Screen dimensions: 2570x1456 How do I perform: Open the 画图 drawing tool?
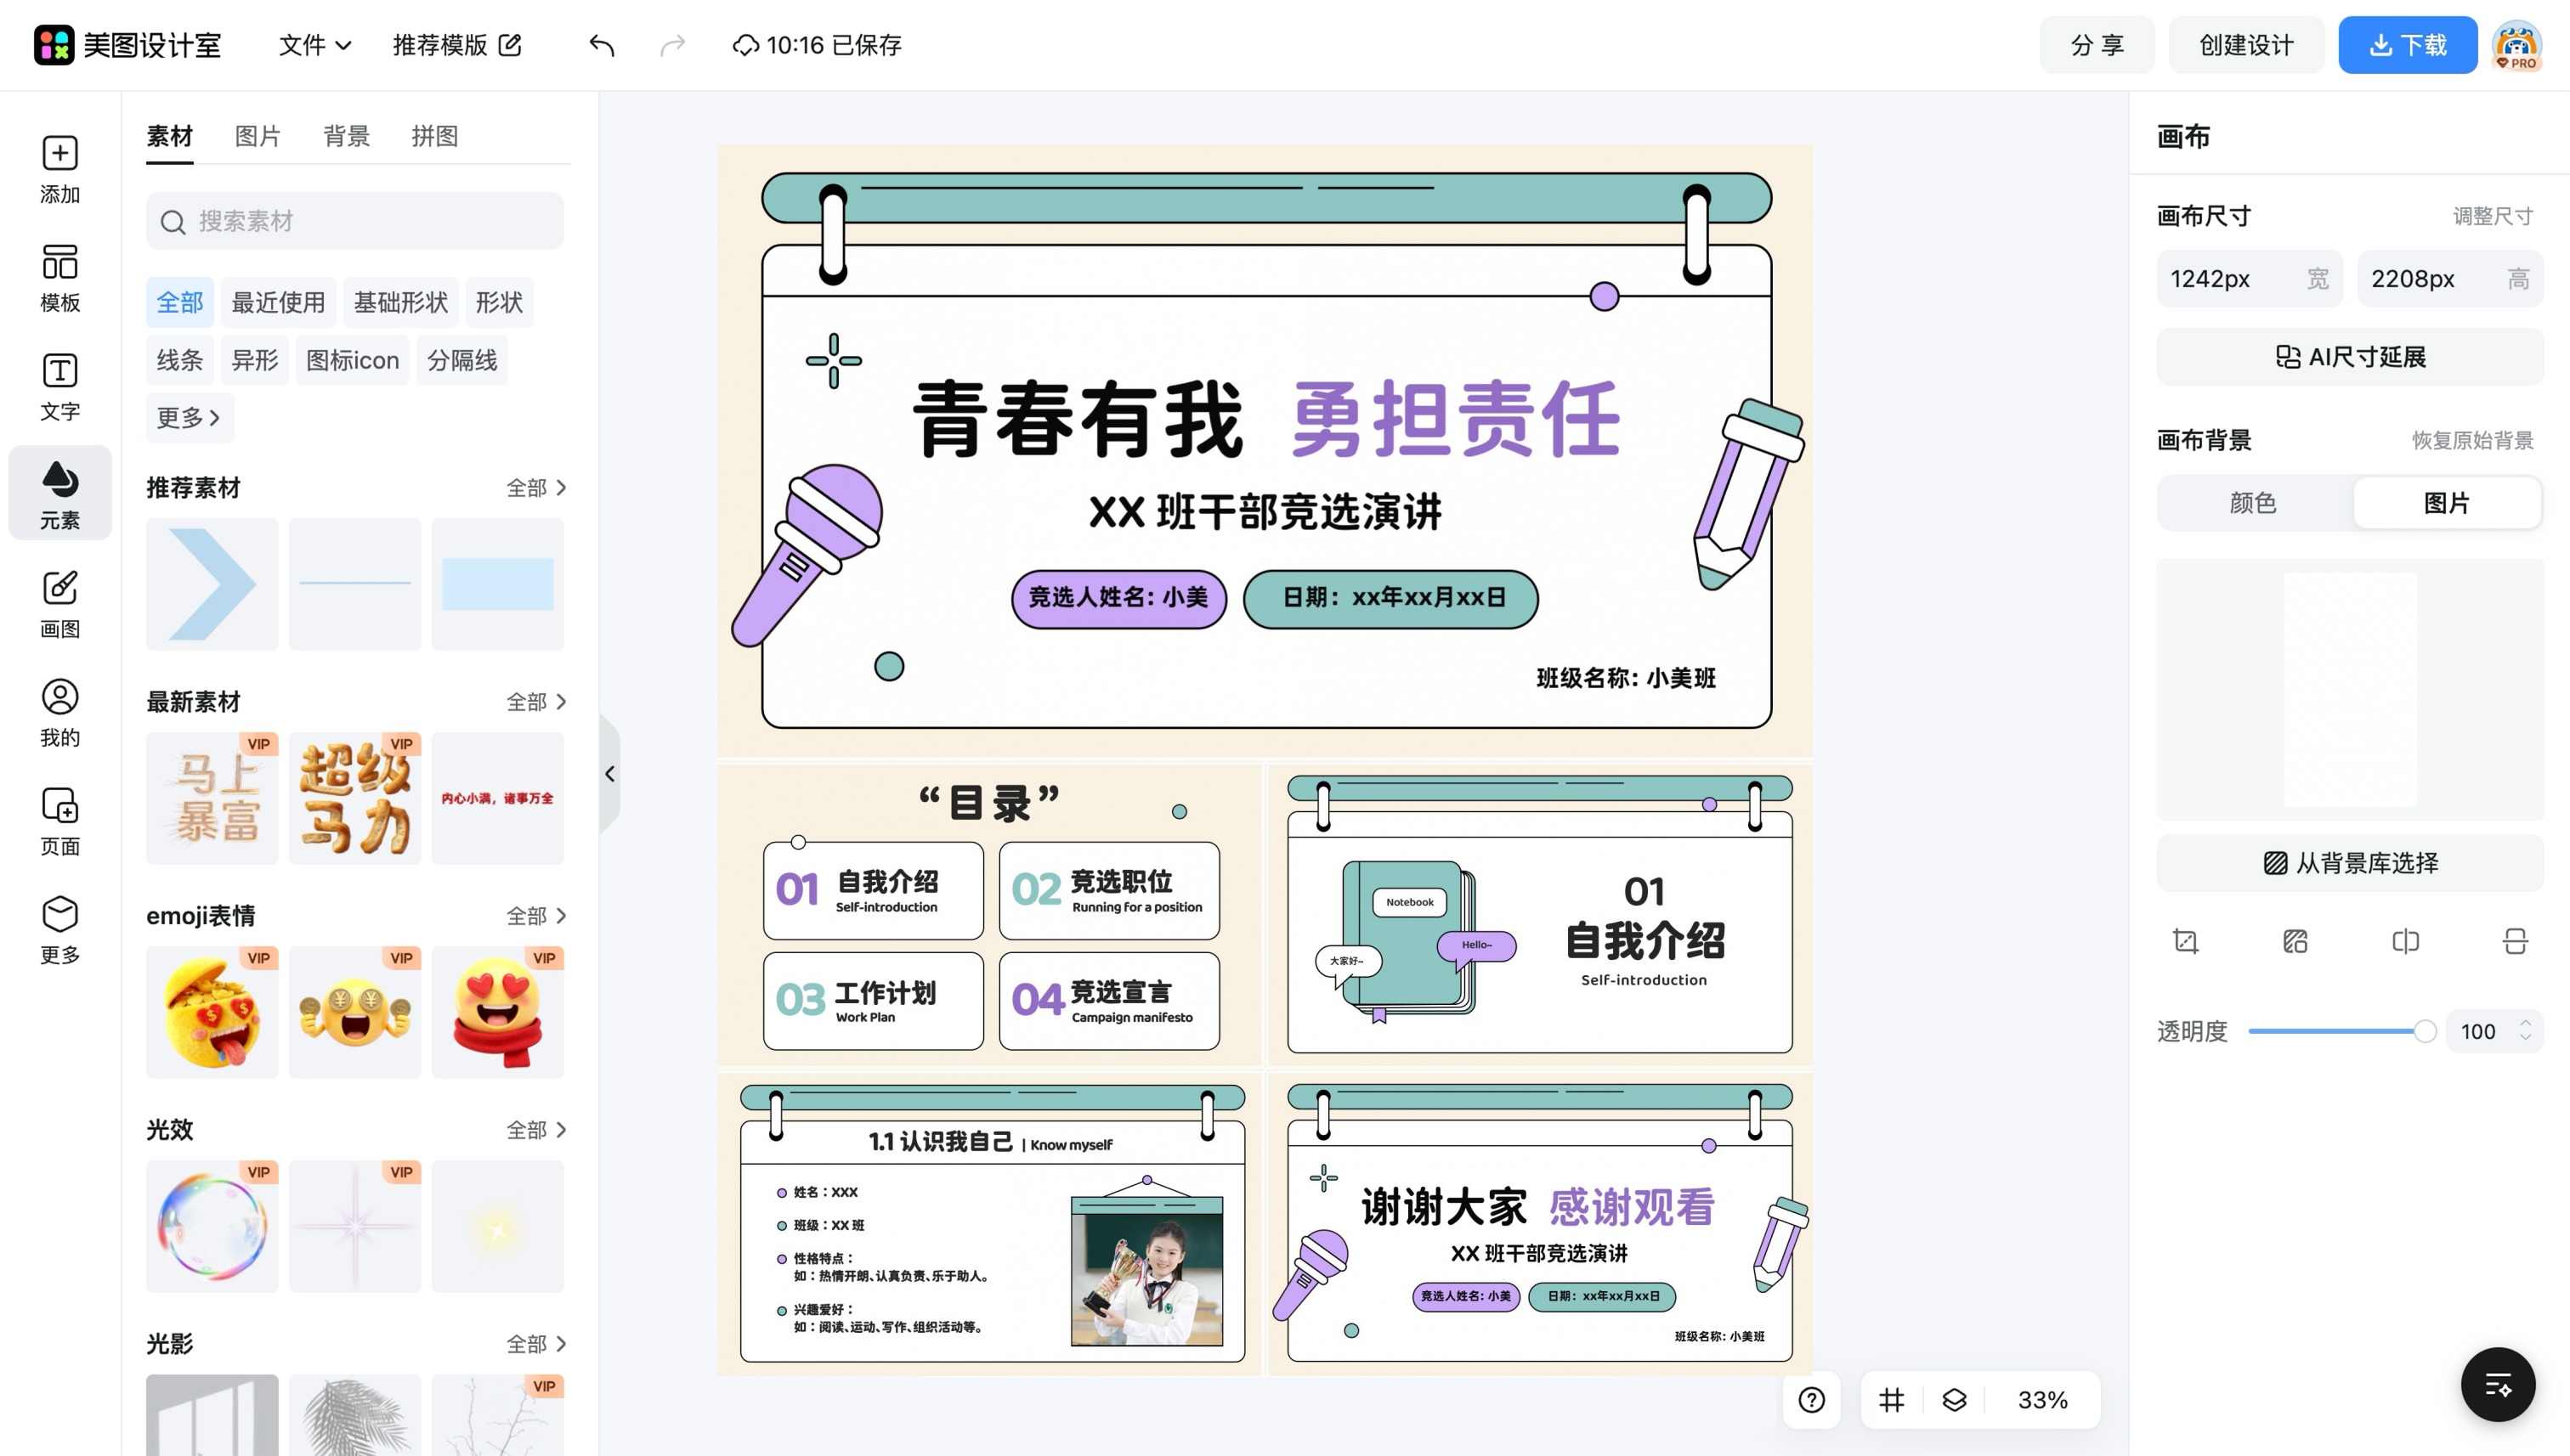(60, 604)
